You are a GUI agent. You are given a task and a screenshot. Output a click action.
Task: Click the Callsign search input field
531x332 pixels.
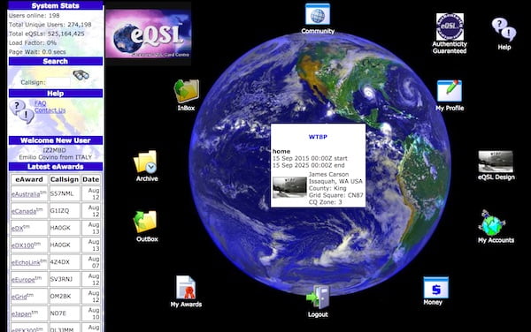coord(58,82)
